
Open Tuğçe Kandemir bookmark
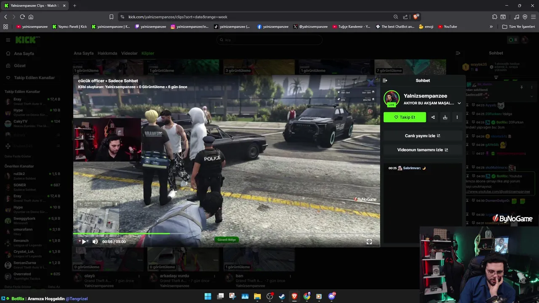[x=351, y=27]
